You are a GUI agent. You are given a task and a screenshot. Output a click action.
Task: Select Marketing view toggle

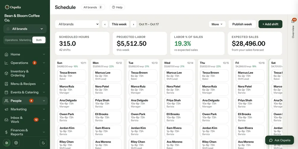[25, 40]
